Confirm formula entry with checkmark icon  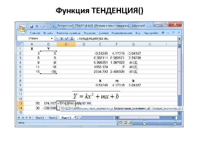coord(67,39)
